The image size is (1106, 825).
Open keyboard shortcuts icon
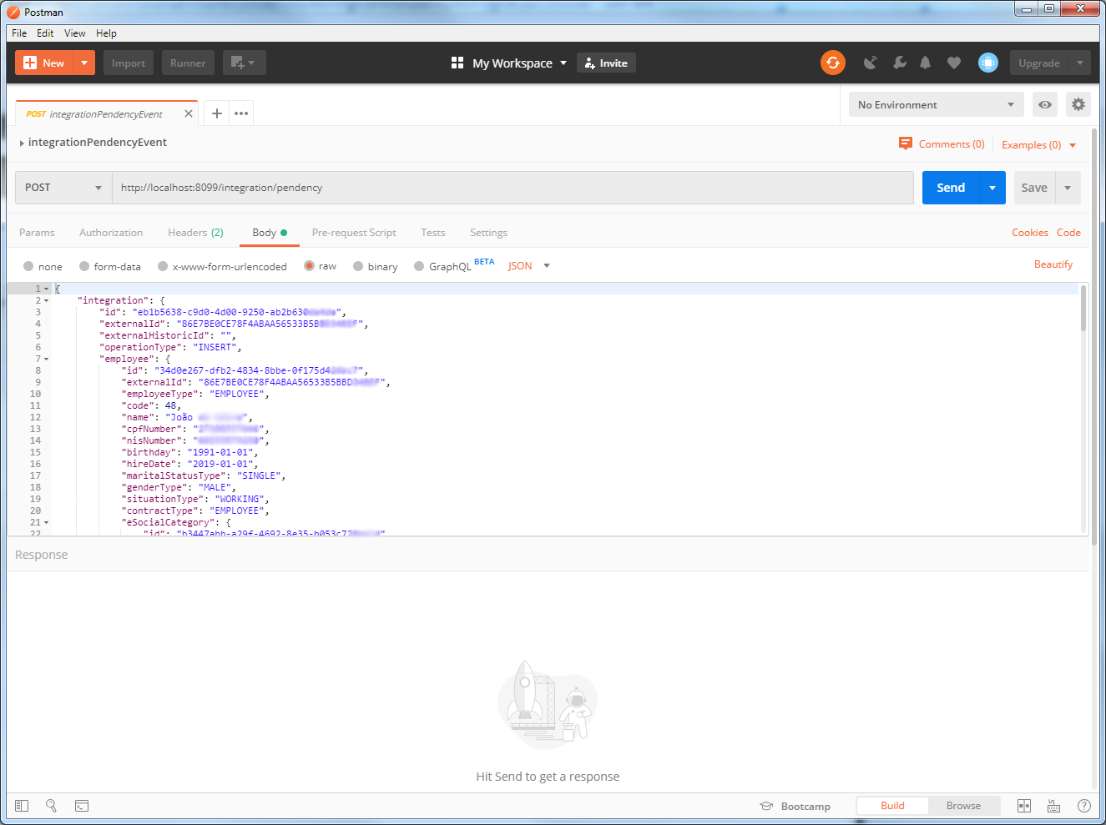(1053, 806)
